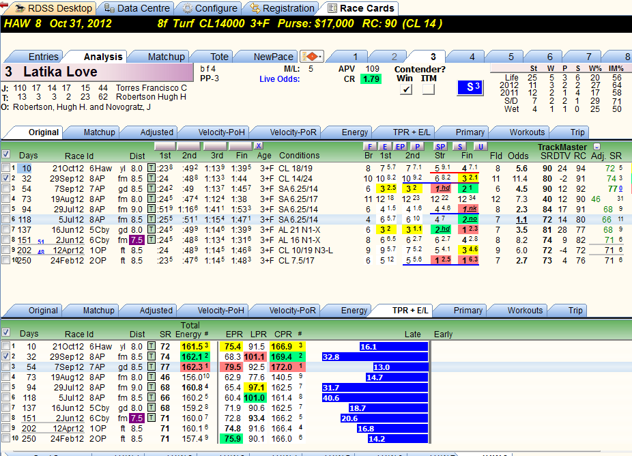Click the arrows icon on Registration tab
The width and height of the screenshot is (632, 456).
(x=255, y=8)
